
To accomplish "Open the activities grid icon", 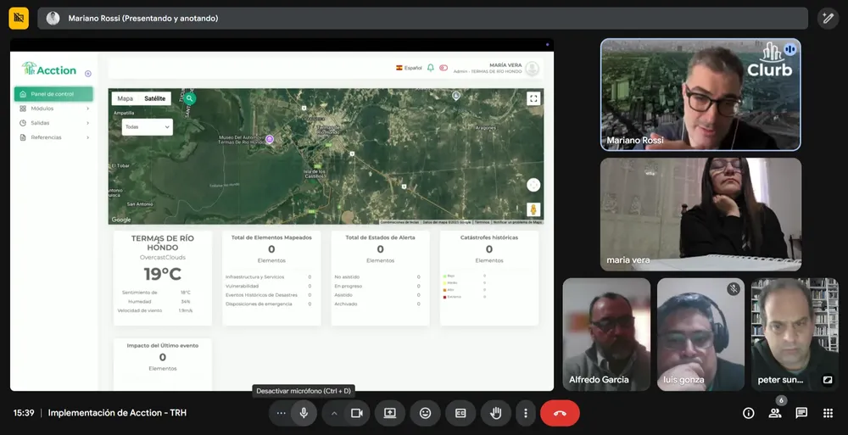I will pyautogui.click(x=828, y=413).
